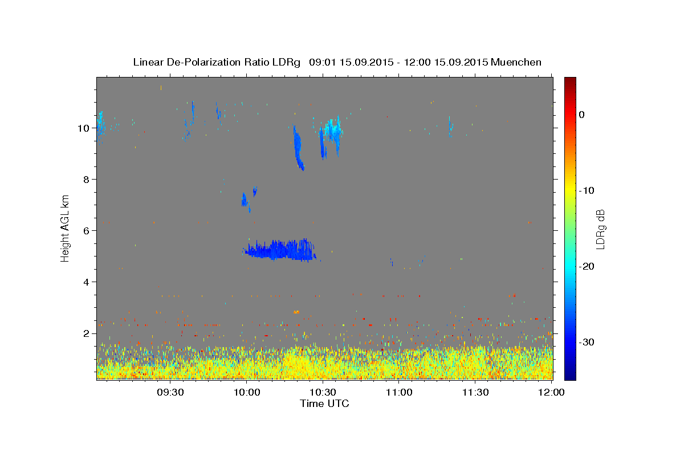Click the dark blue bottom of the colorbar
The width and height of the screenshot is (684, 456).
pos(570,375)
